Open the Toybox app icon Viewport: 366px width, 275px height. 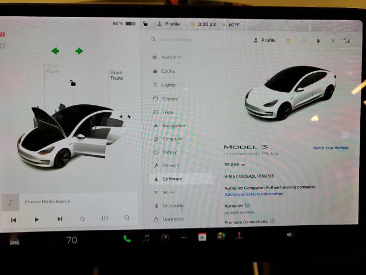(x=221, y=236)
